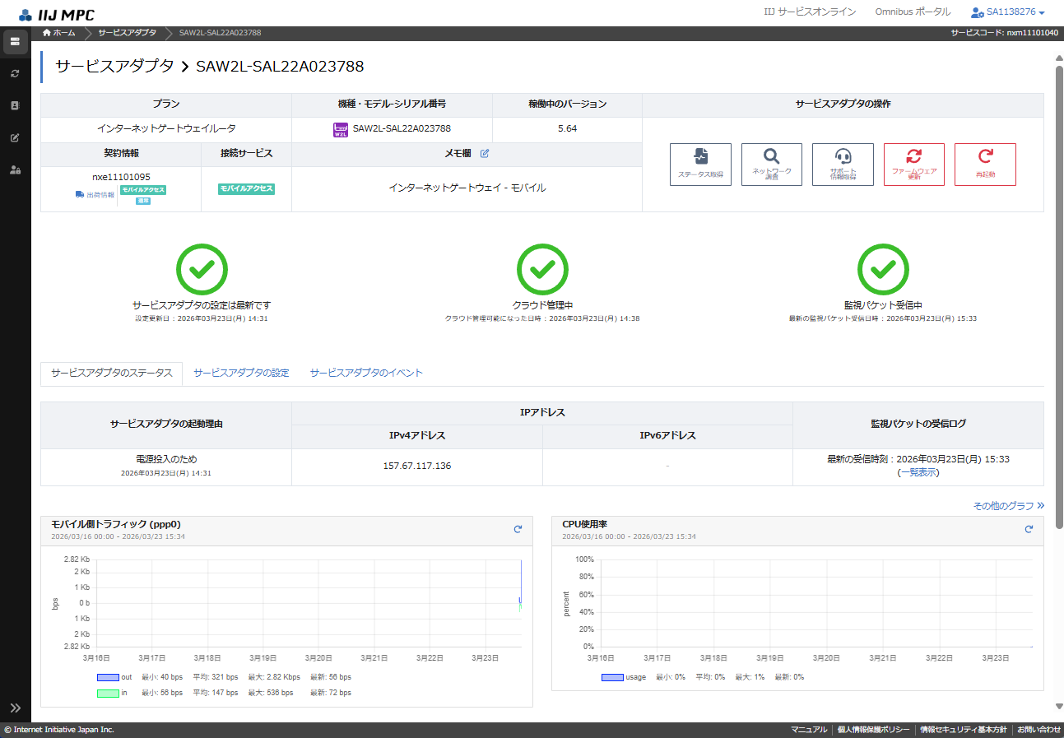Viewport: 1064px width, 738px height.
Task: Click the edit-note icon in left sidebar
Action: [x=15, y=137]
